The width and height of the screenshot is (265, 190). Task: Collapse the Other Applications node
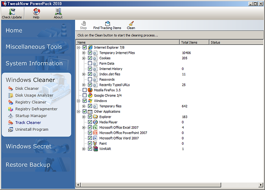(78, 112)
